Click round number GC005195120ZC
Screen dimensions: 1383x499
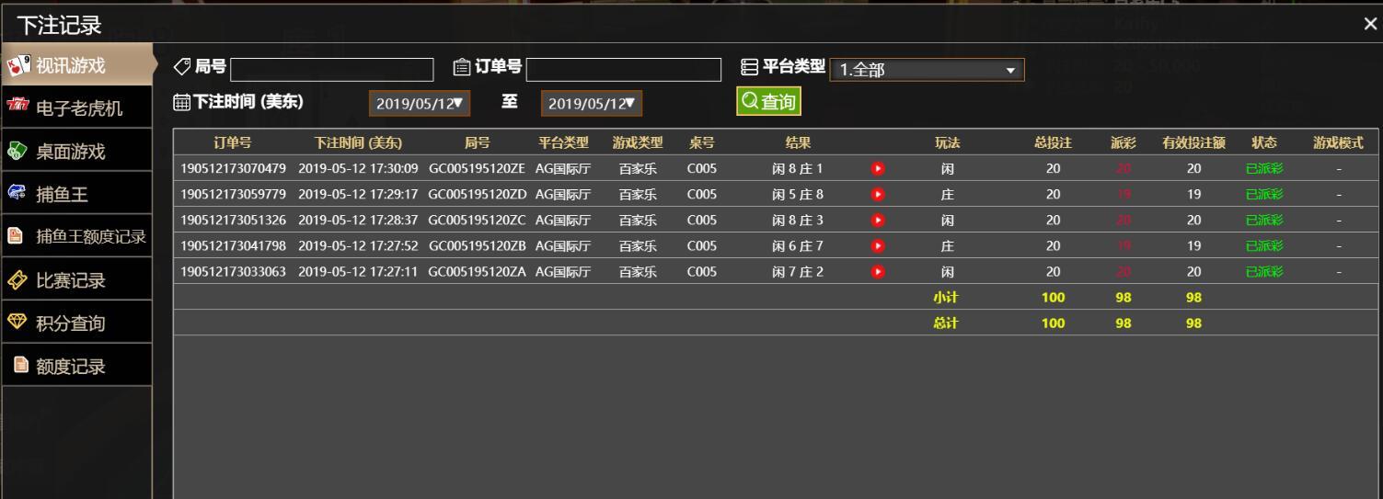pyautogui.click(x=477, y=220)
